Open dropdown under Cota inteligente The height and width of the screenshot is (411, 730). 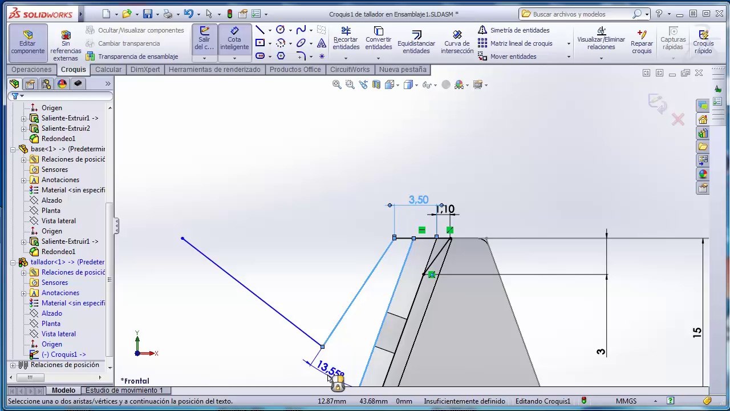pyautogui.click(x=234, y=58)
